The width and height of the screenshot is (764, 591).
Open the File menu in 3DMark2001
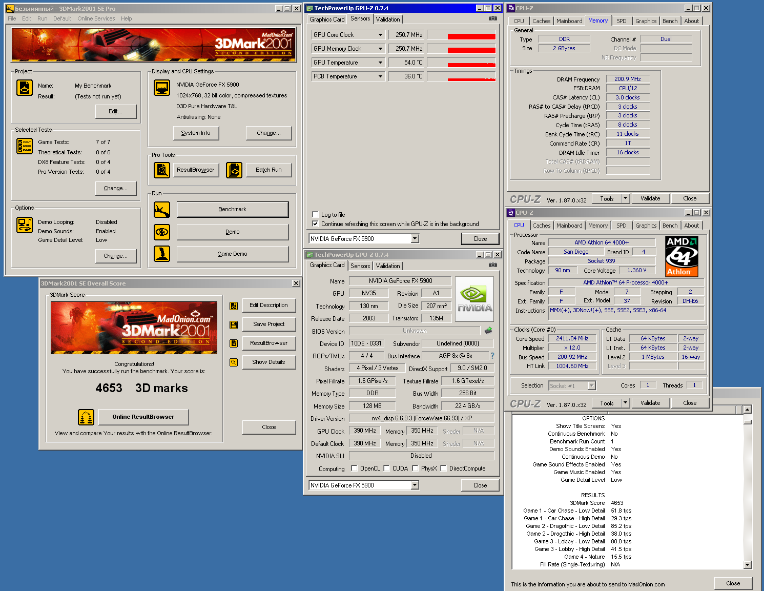12,18
